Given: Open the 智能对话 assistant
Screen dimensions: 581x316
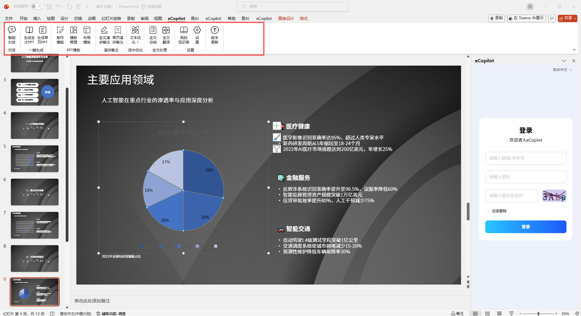Looking at the screenshot, I should pyautogui.click(x=12, y=35).
